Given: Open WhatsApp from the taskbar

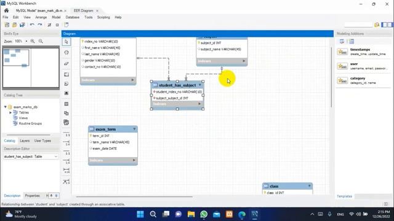Looking at the screenshot, I should (x=204, y=214).
